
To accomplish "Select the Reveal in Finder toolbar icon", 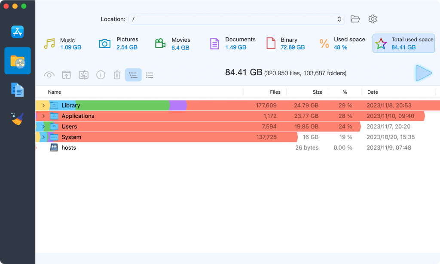I will (x=66, y=74).
